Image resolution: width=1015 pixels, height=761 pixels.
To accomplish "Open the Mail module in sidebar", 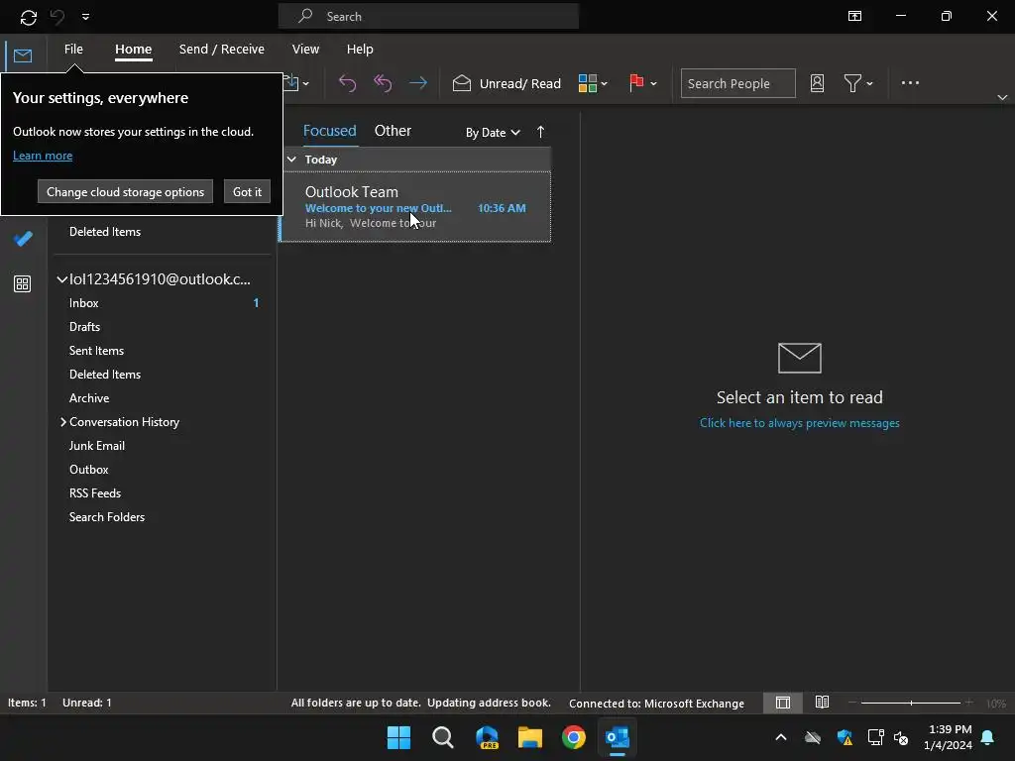I will point(23,55).
